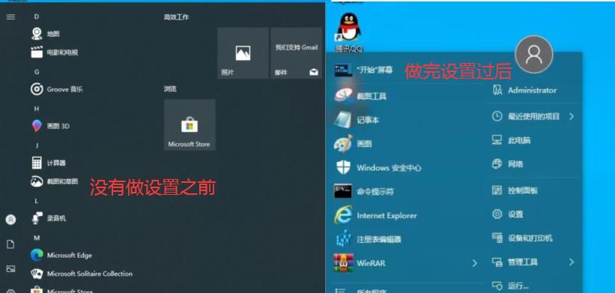Open Documents icon in left sidebar

(10, 244)
